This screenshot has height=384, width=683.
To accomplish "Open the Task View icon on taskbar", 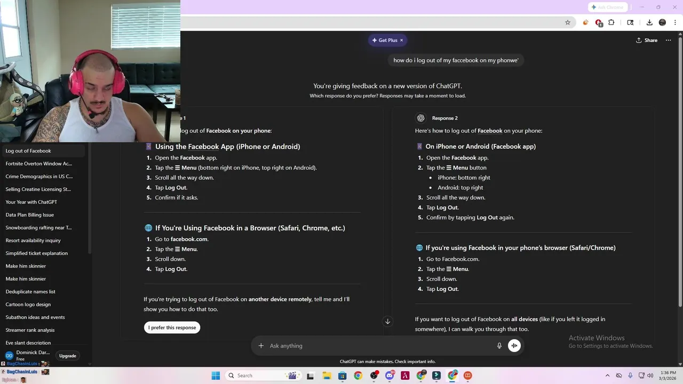I will pos(311,375).
